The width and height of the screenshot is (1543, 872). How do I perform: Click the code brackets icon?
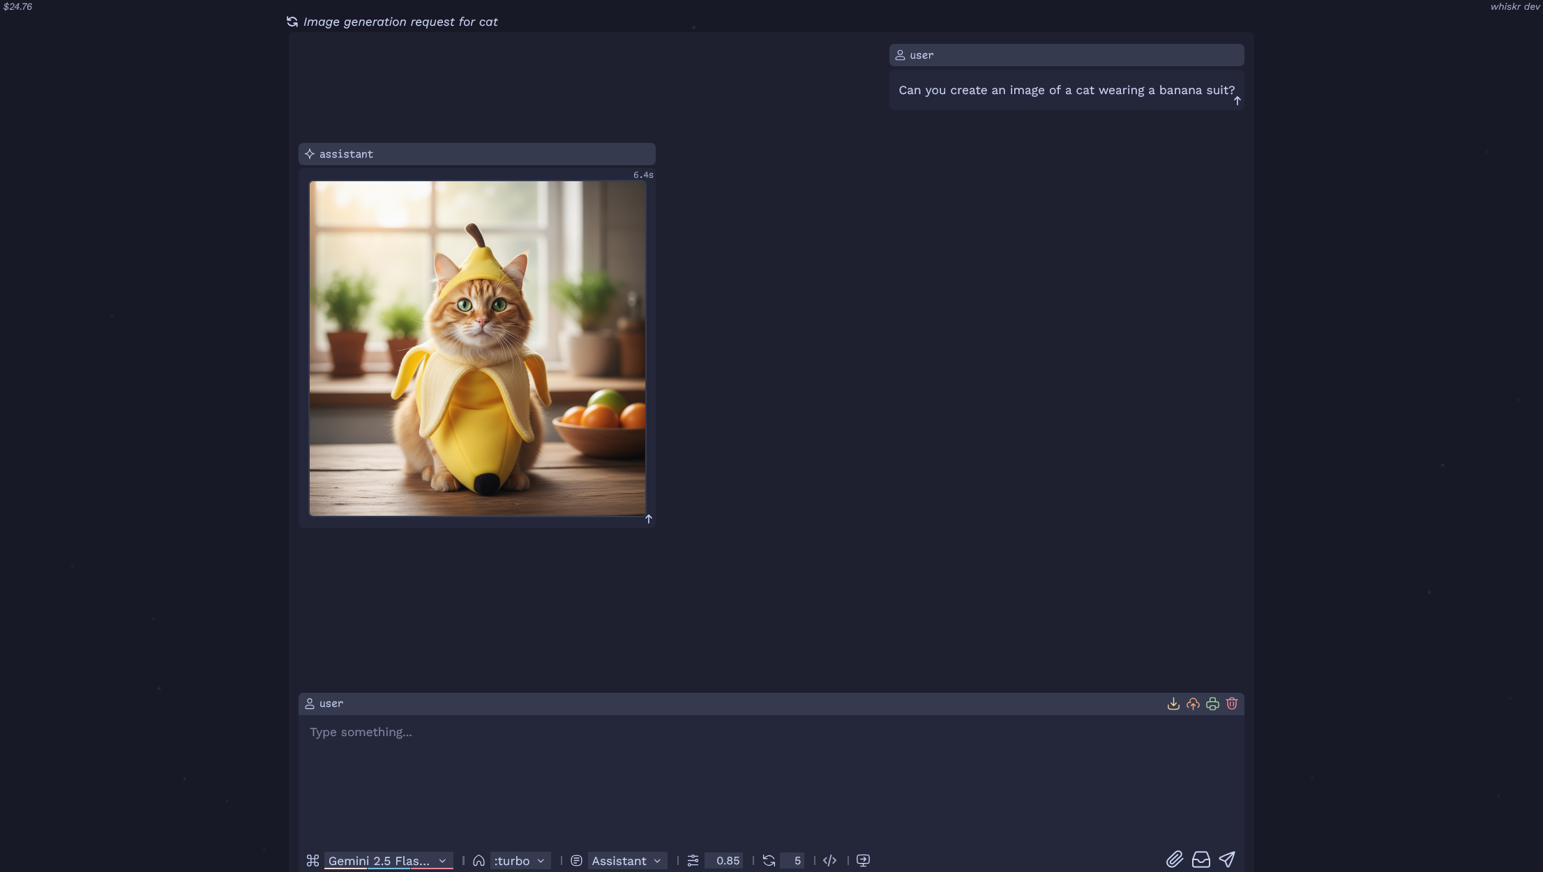pyautogui.click(x=829, y=861)
